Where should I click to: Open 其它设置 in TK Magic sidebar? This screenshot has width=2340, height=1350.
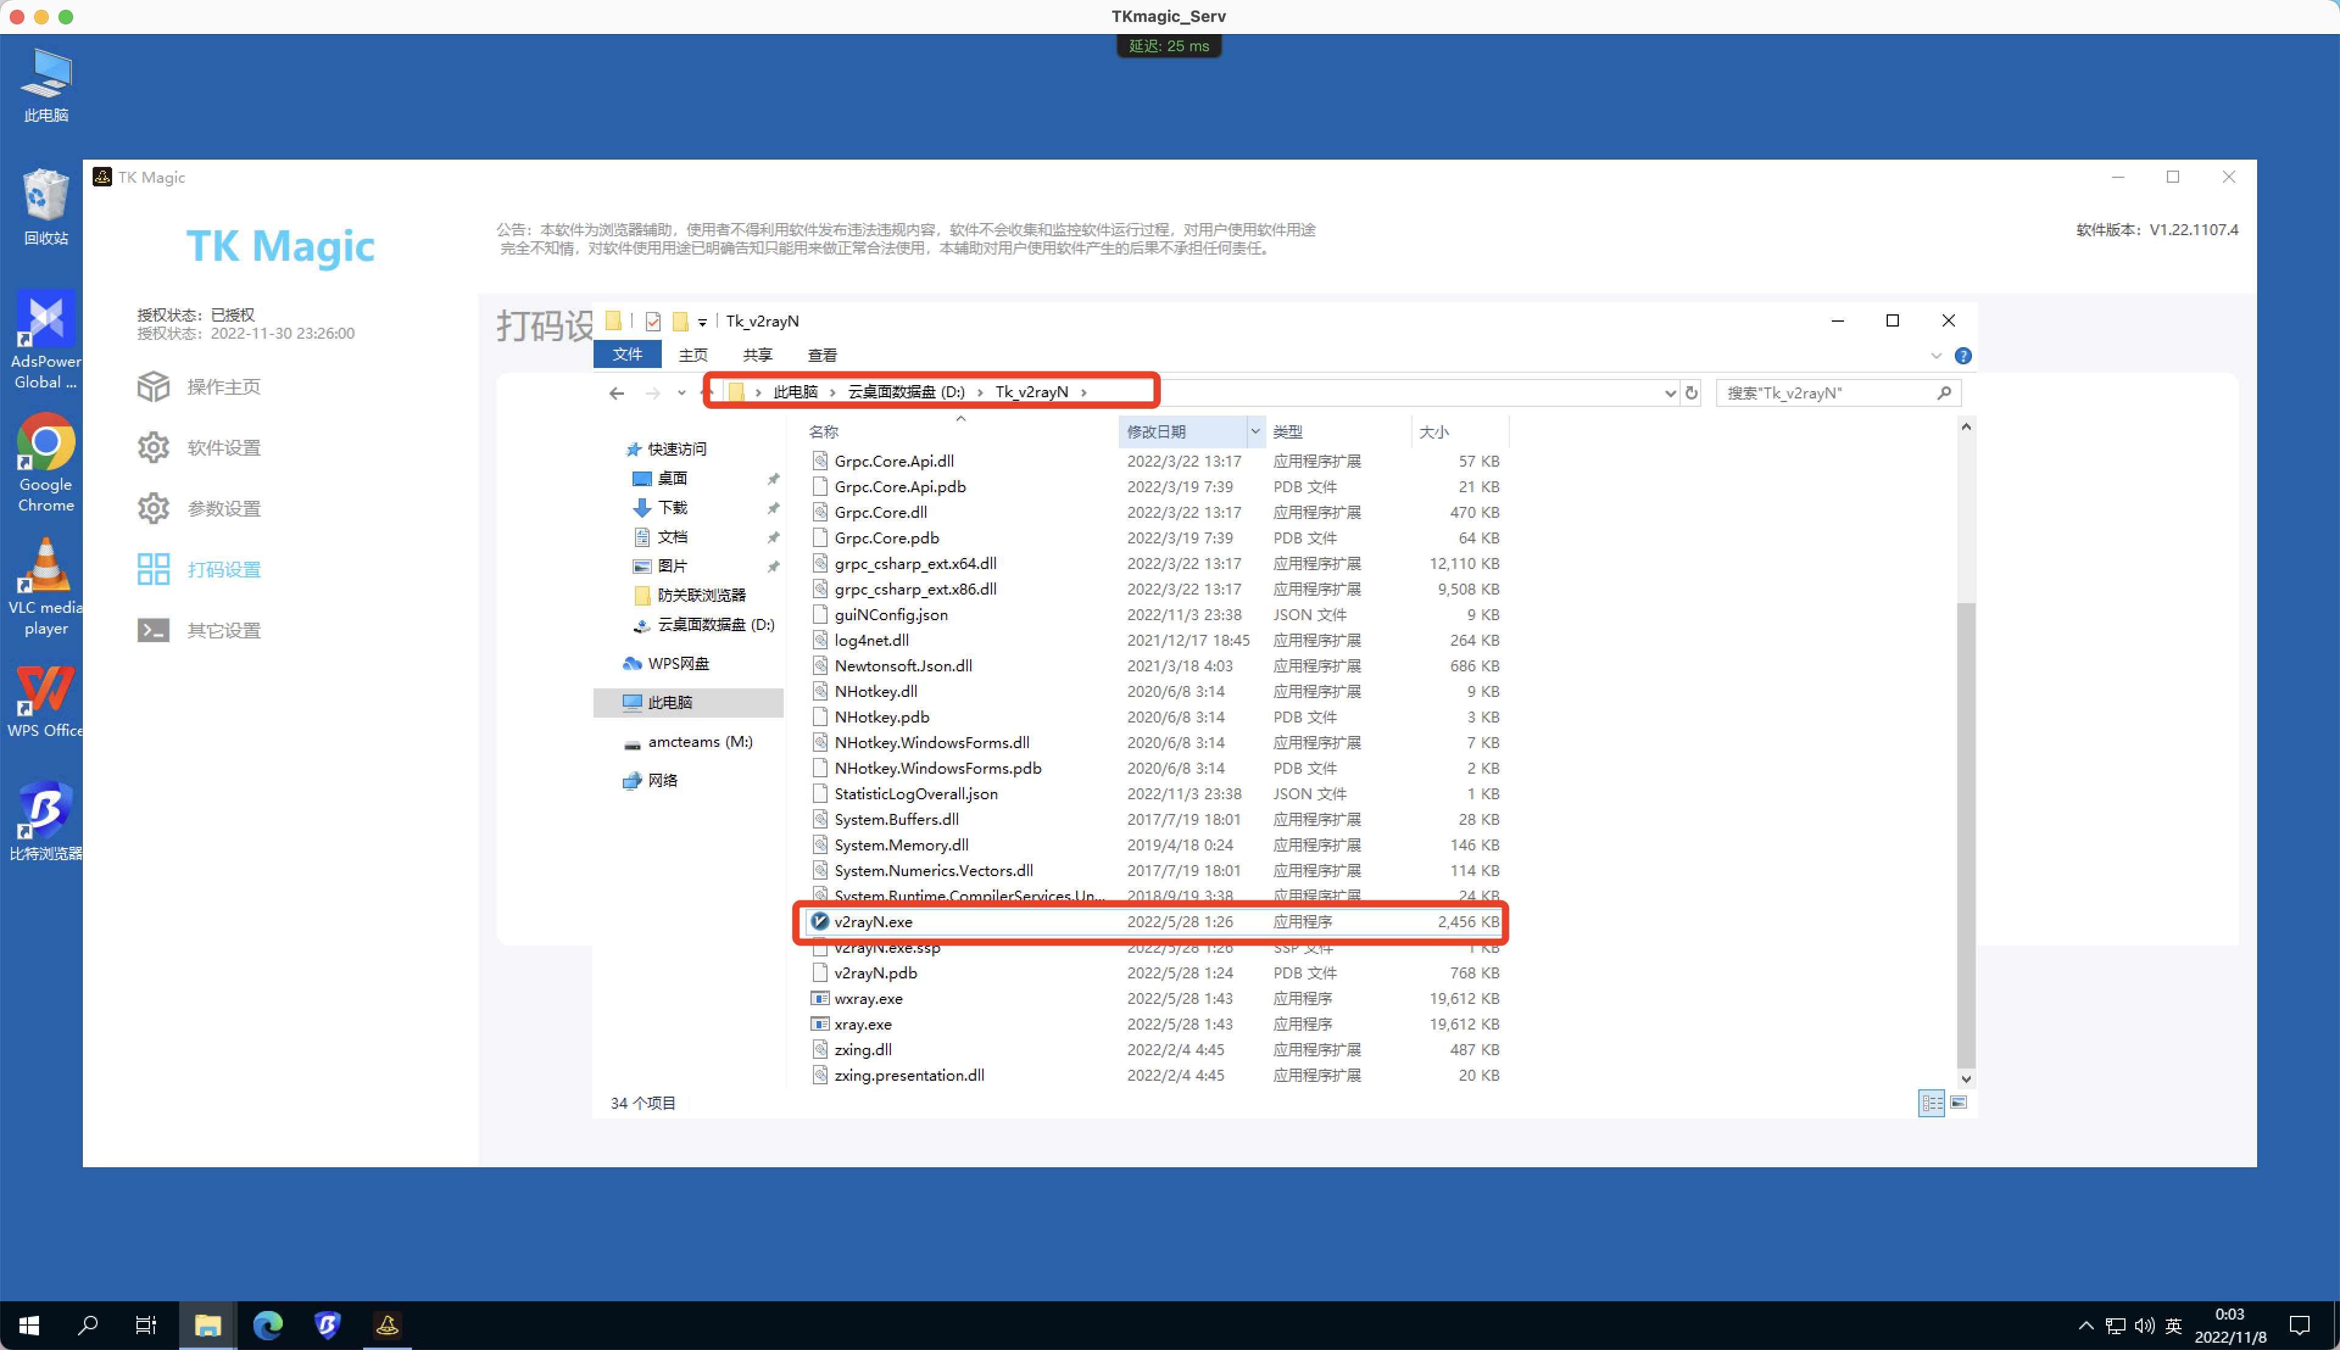pos(222,629)
